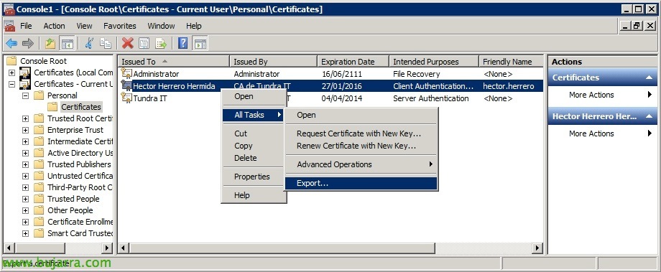Viewport: 661px width, 272px height.
Task: Click the certificate list horizontal scrollbar thumb
Action: [x=282, y=248]
